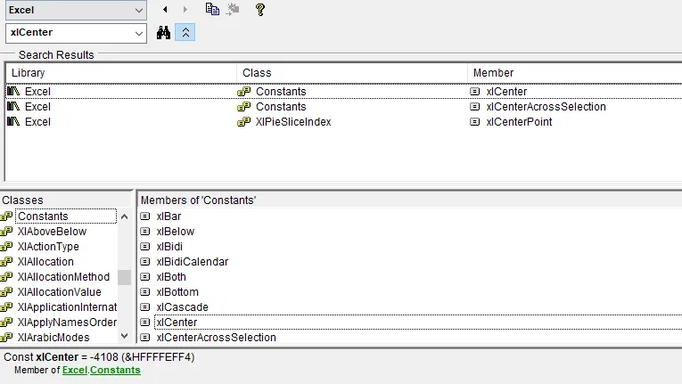Copy to clipboard using toolbar icon

pyautogui.click(x=212, y=9)
